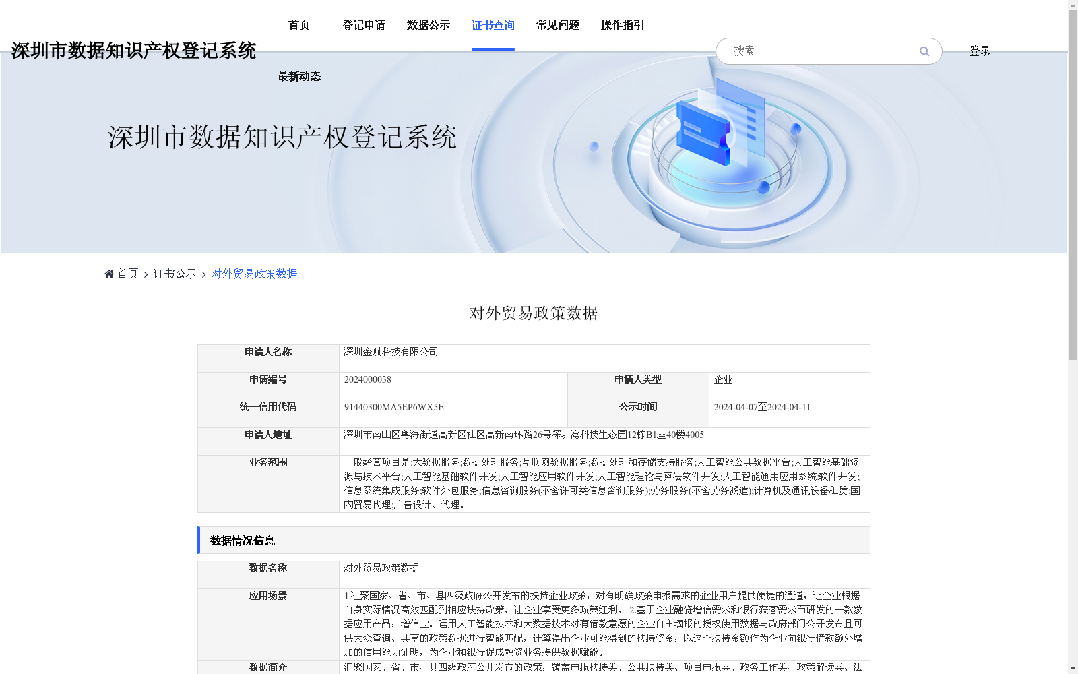Click the 登录 login link
The width and height of the screenshot is (1078, 674).
[x=980, y=51]
